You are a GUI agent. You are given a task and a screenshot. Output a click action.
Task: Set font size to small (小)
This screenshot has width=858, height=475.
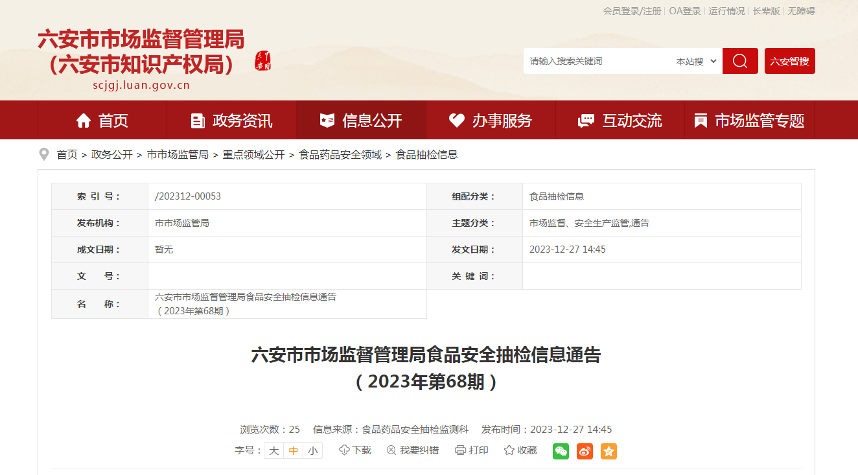point(313,451)
